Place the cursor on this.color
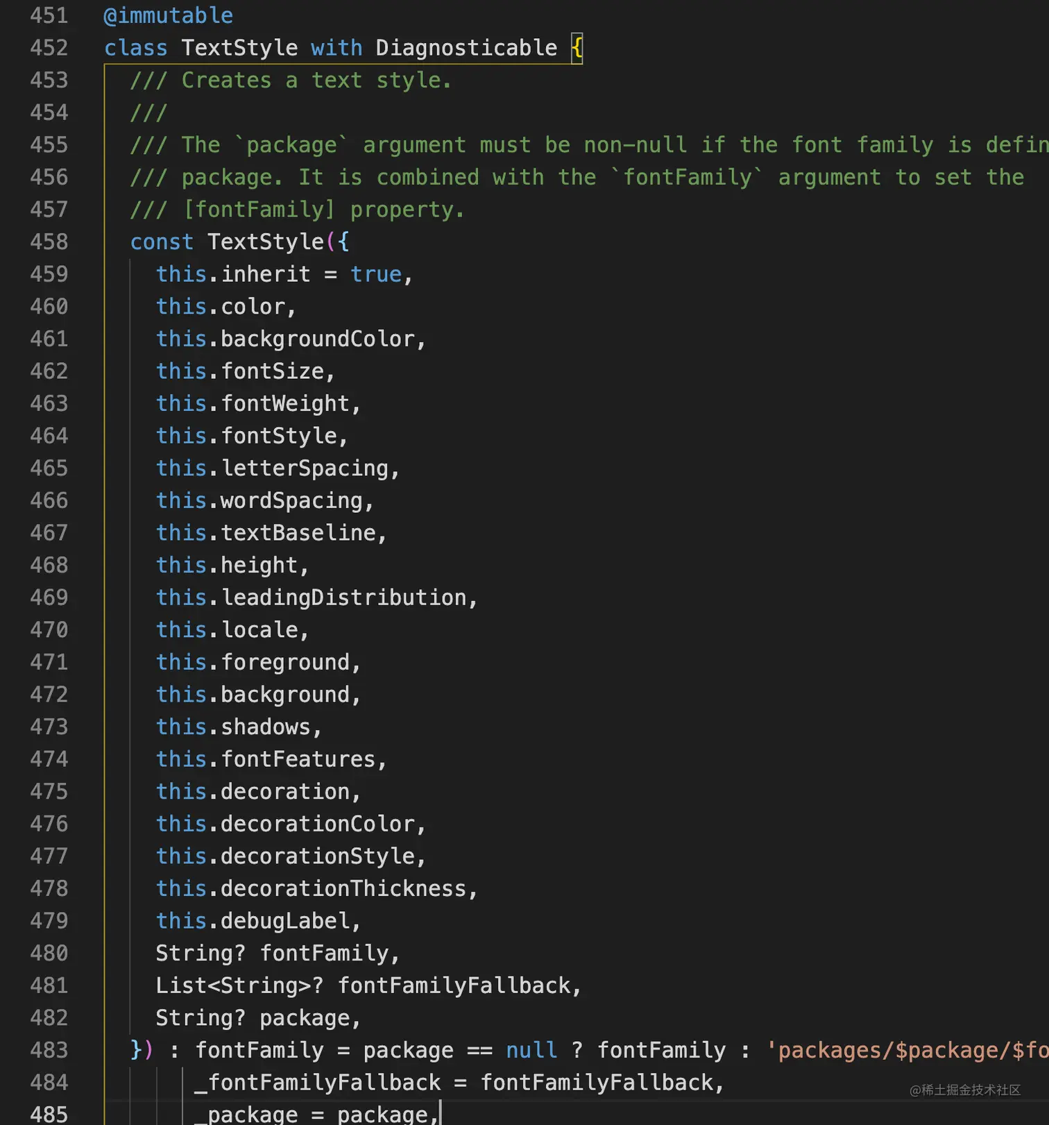This screenshot has height=1125, width=1049. point(221,306)
